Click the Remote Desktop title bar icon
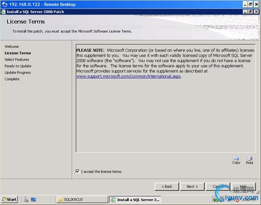This screenshot has width=261, height=205. 4,4
